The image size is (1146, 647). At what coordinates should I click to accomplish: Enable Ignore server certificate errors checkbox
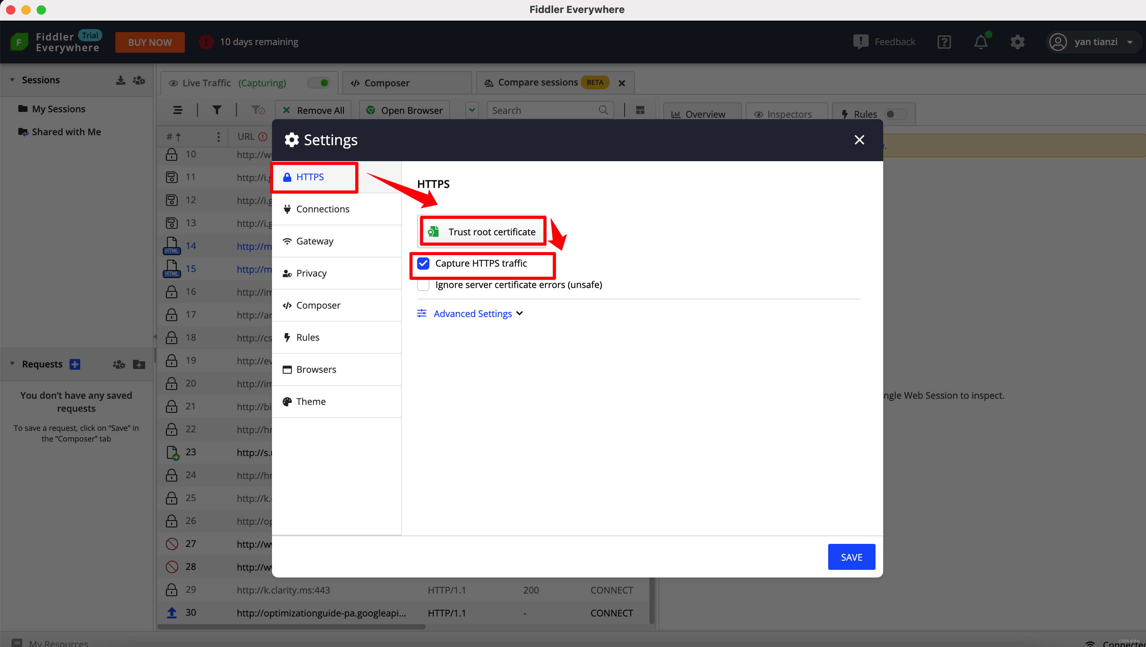(x=423, y=285)
